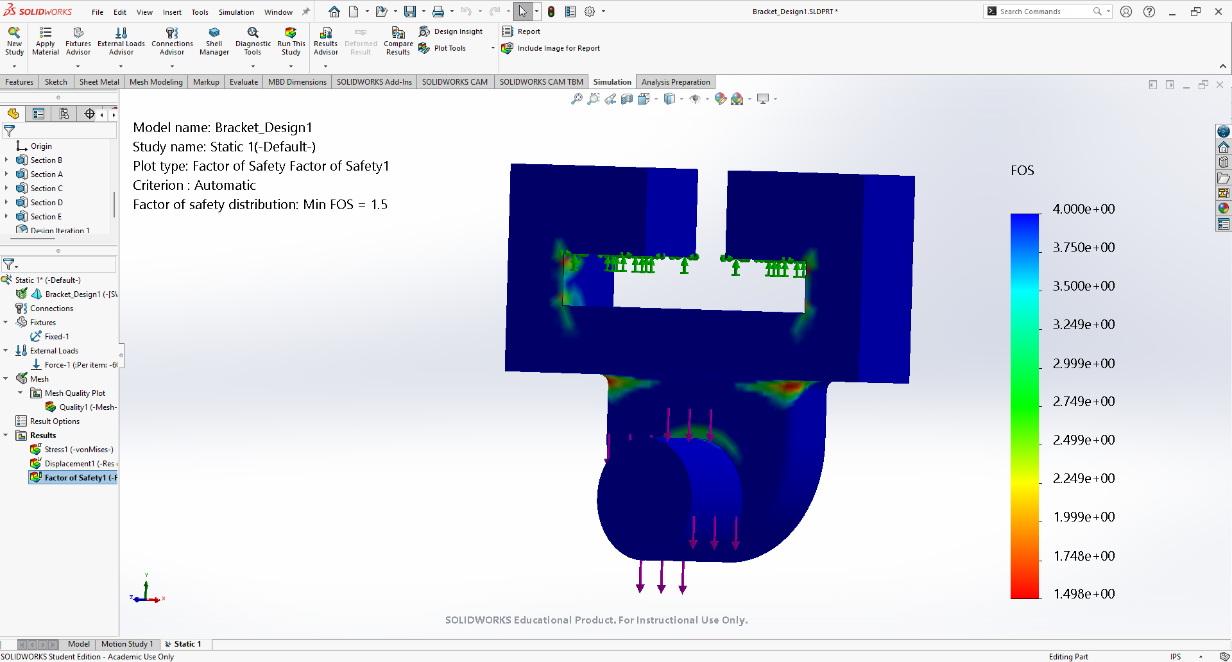
Task: Collapse the Fixtures folder
Action: coord(6,323)
